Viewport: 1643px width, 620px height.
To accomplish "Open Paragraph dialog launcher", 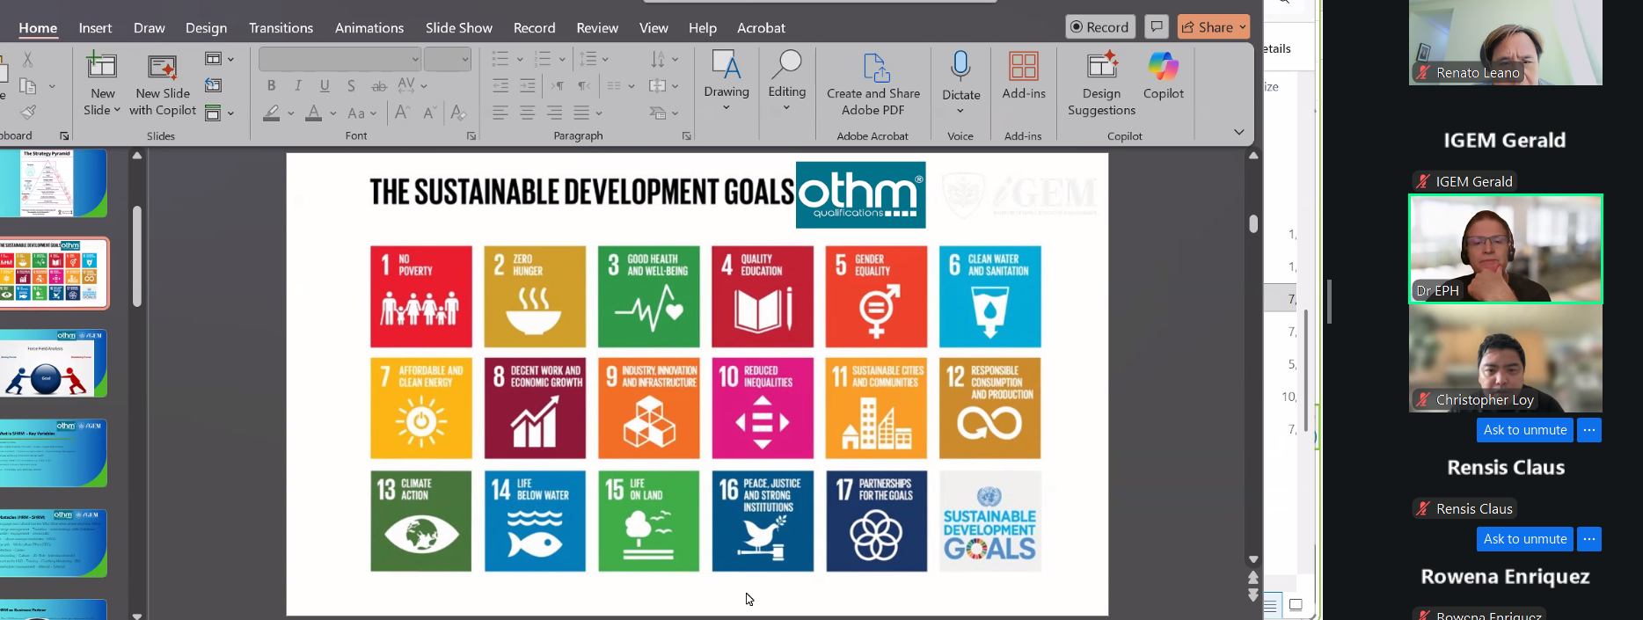I will [687, 135].
